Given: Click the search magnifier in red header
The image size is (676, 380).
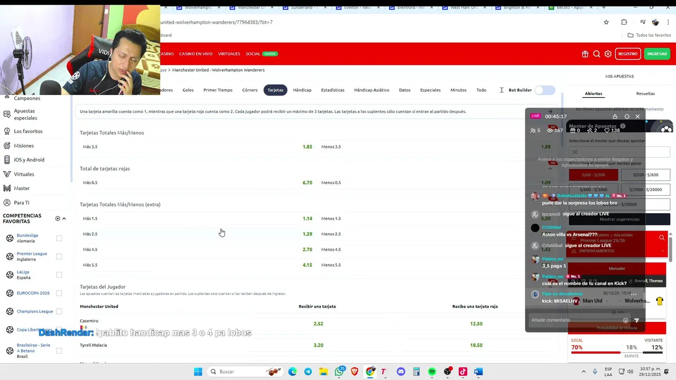Looking at the screenshot, I should [x=597, y=54].
